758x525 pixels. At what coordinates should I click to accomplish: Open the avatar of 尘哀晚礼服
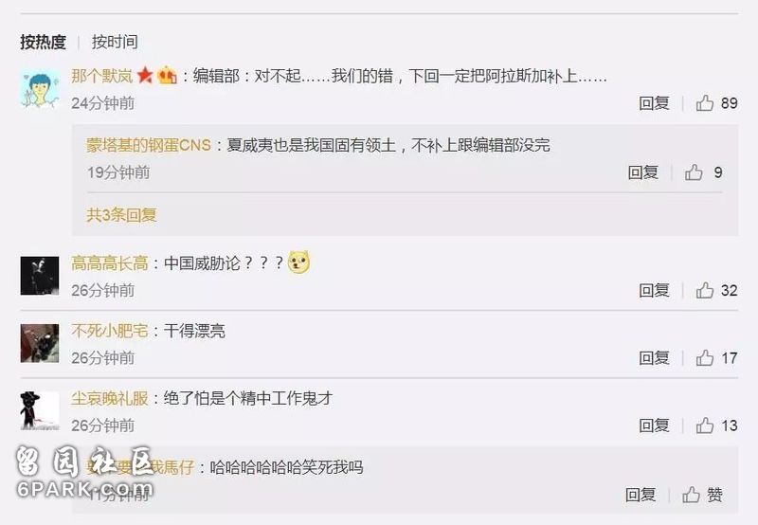point(40,411)
